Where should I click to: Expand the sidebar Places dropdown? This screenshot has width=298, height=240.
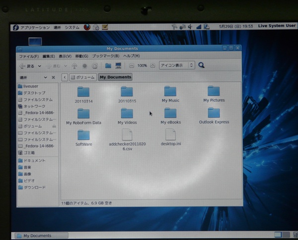45,77
